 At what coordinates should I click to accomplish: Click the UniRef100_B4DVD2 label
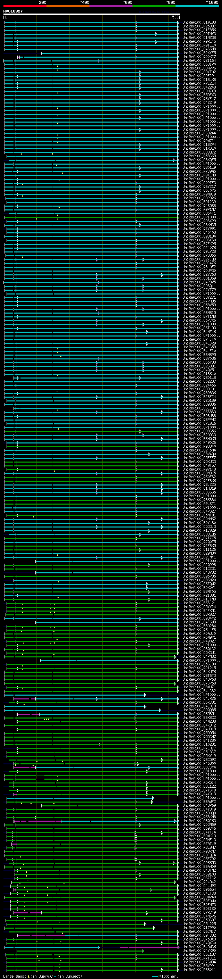tap(199, 572)
